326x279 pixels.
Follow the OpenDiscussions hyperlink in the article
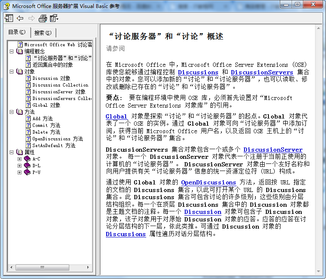tap(208, 182)
